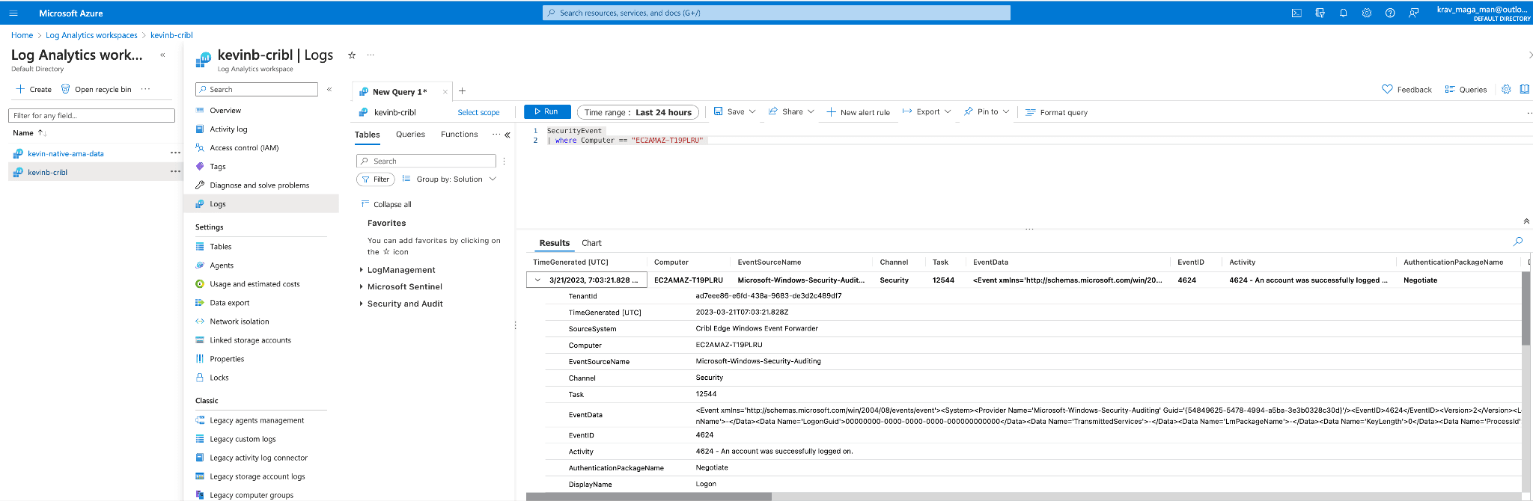Open the Export dropdown
Viewport: 1533px width, 501px height.
pyautogui.click(x=927, y=112)
